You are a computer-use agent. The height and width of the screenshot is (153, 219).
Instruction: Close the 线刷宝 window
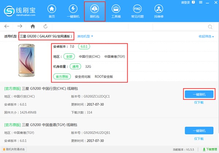tap(216, 3)
